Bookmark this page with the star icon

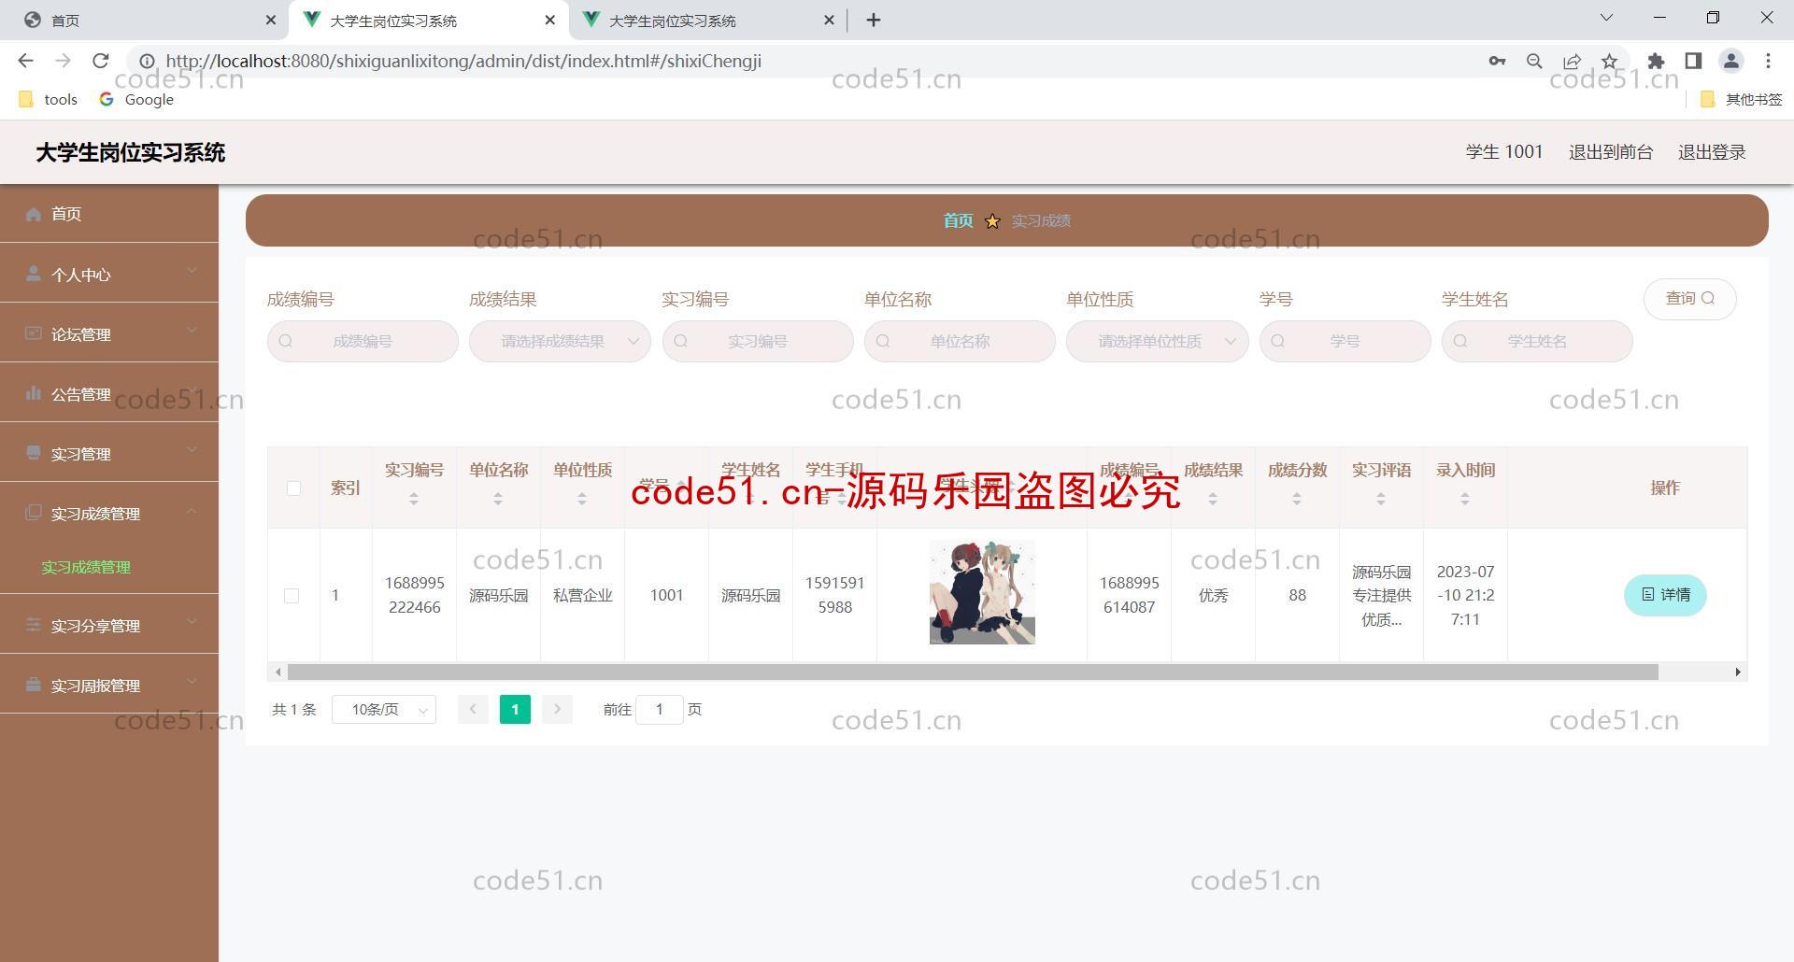[x=1609, y=61]
